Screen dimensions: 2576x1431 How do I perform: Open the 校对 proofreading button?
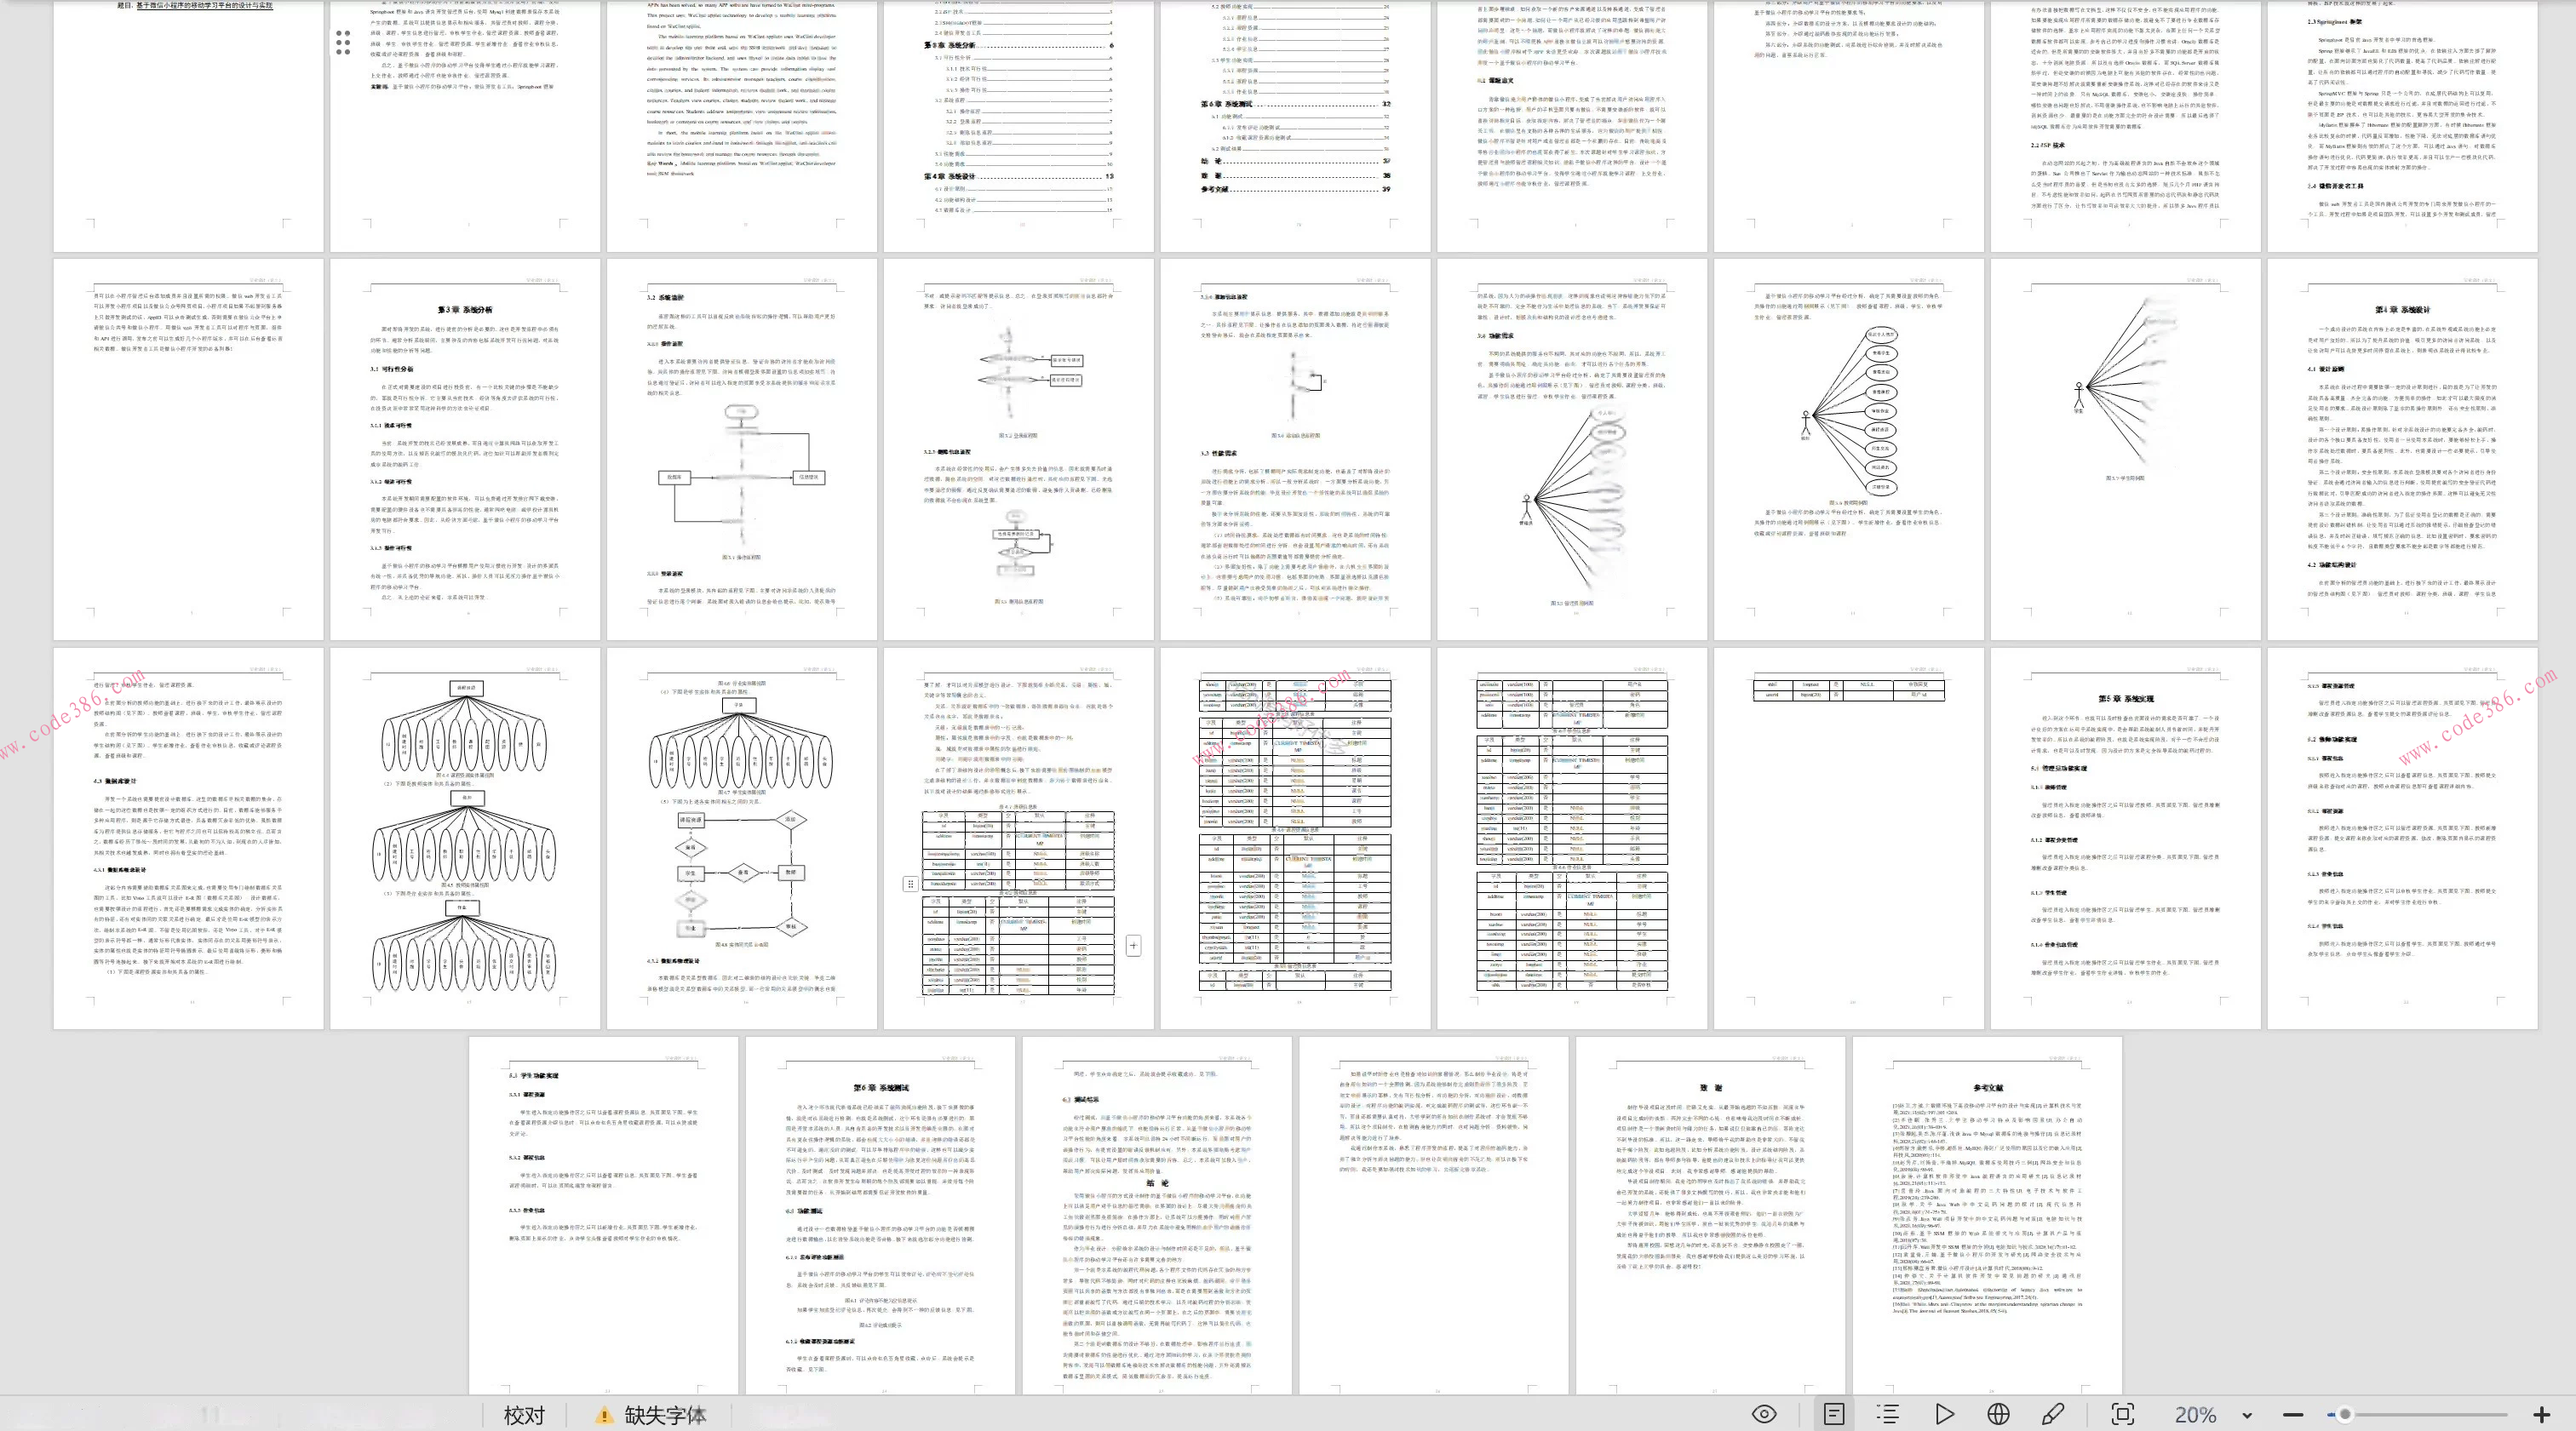coord(524,1415)
